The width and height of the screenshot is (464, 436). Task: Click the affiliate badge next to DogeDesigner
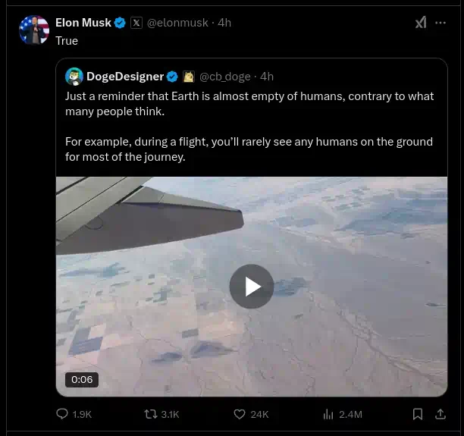coord(188,76)
